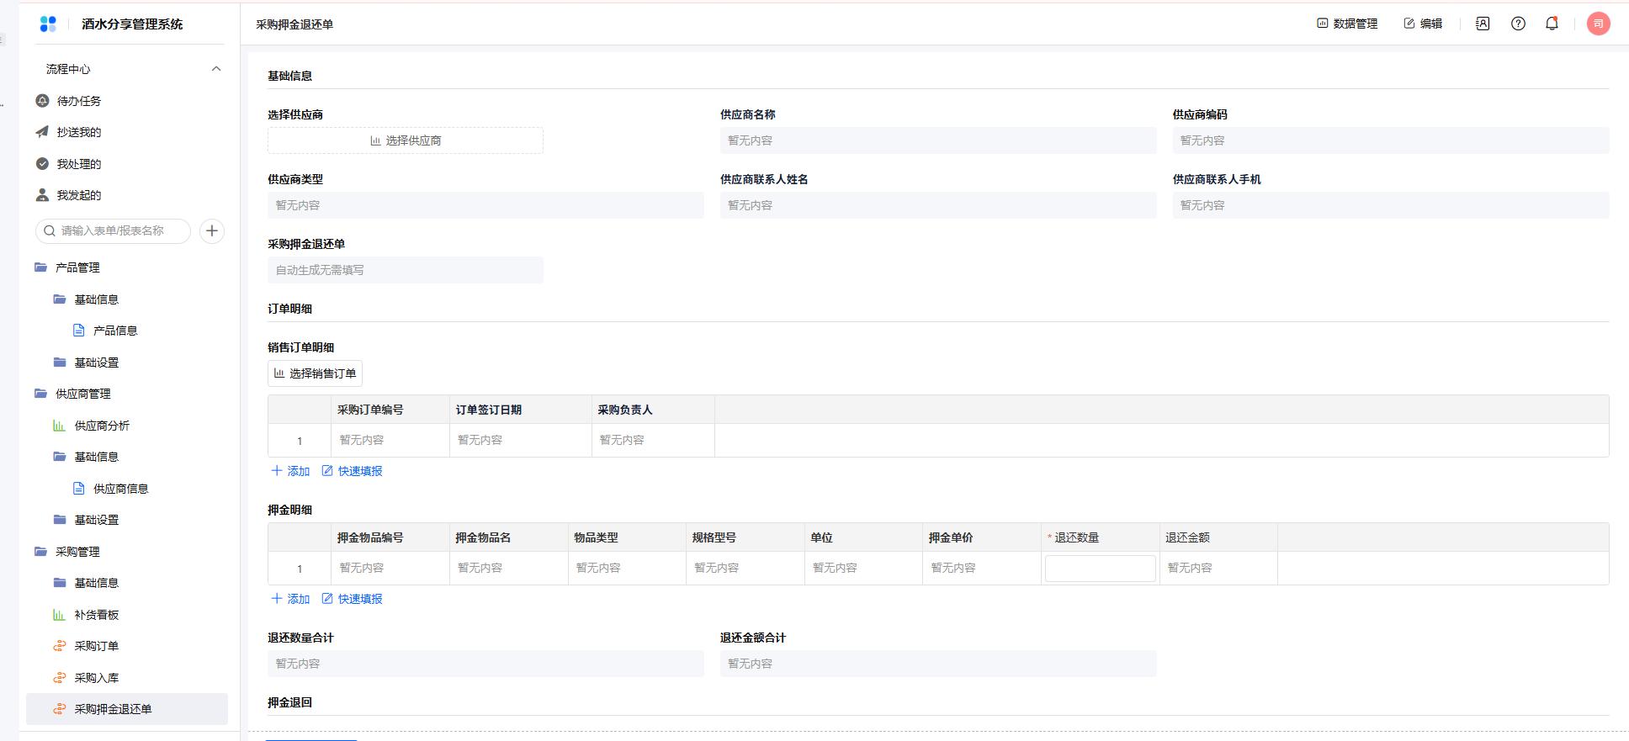Image resolution: width=1629 pixels, height=741 pixels.
Task: Click the 供应商联系人手机 field
Action: (1391, 205)
